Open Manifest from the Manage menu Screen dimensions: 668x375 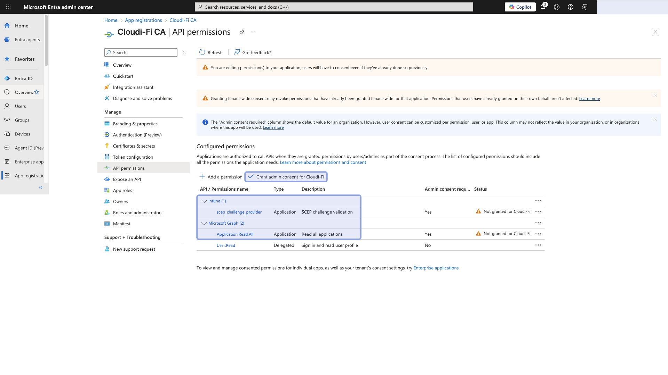[121, 224]
